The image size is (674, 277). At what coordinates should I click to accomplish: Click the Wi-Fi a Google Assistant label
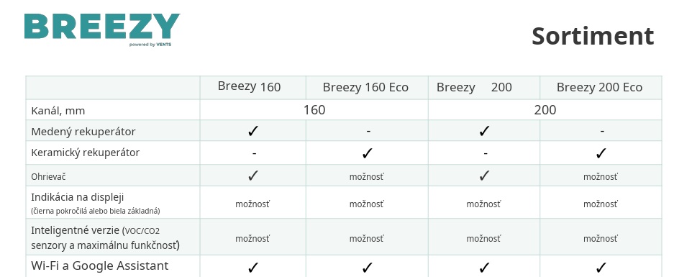(x=100, y=265)
